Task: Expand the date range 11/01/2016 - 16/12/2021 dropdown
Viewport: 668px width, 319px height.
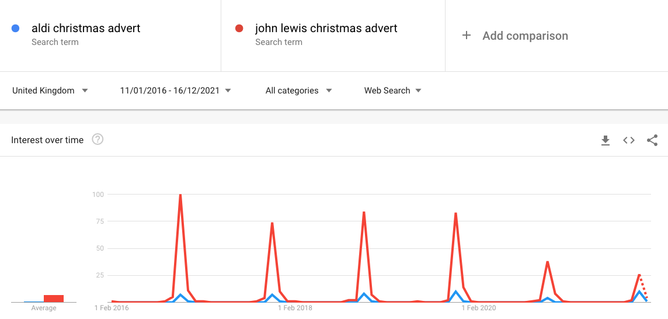Action: tap(176, 91)
